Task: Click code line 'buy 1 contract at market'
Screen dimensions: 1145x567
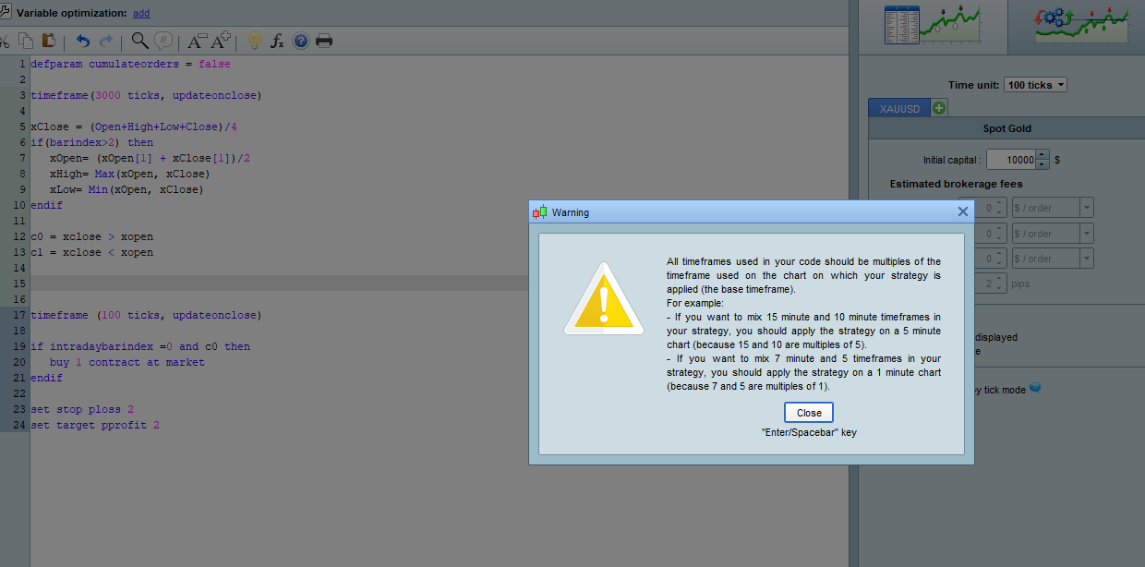Action: pos(127,362)
